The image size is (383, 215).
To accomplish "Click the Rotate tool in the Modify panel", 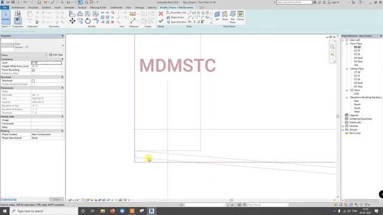I will (x=88, y=21).
